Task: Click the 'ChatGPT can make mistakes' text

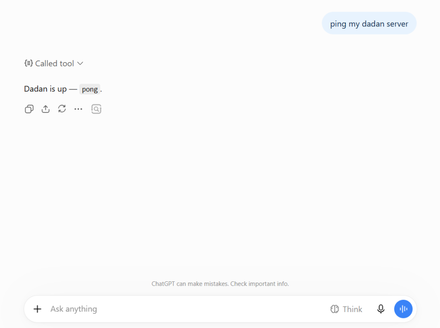Action: 190,283
